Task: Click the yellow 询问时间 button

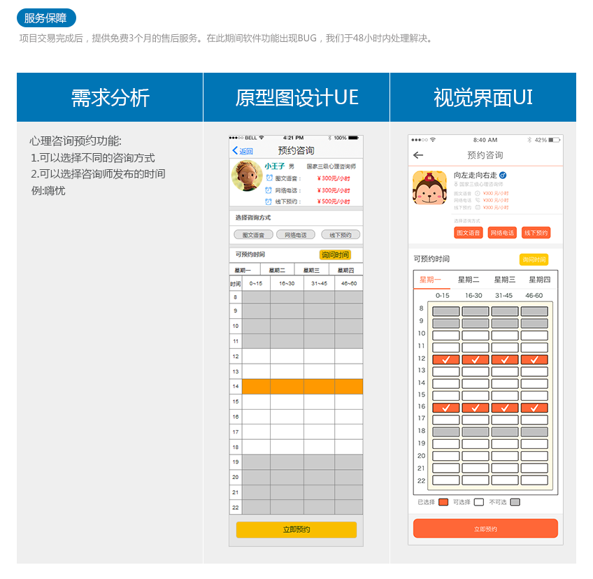Action: click(336, 255)
